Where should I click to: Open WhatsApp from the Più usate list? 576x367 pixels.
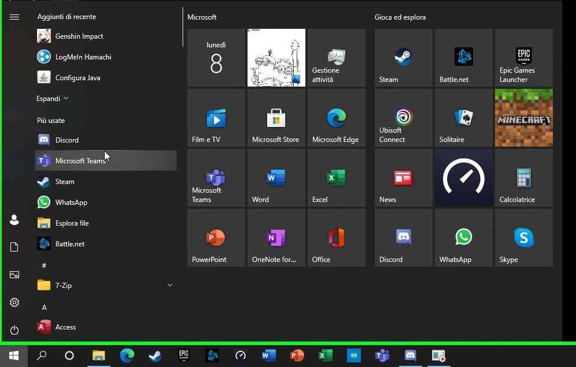click(x=106, y=203)
